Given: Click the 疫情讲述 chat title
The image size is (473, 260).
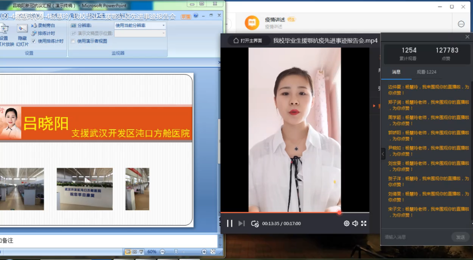Looking at the screenshot, I should click(275, 20).
